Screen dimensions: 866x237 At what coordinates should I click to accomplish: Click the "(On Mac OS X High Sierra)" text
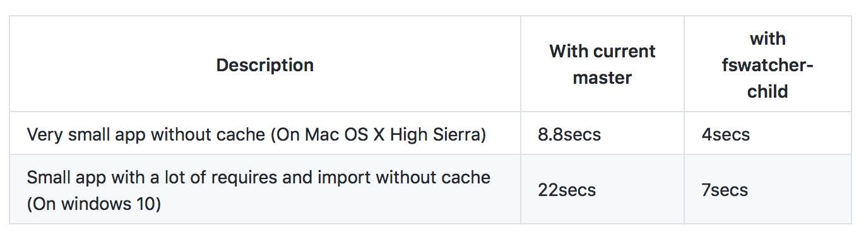point(377,135)
